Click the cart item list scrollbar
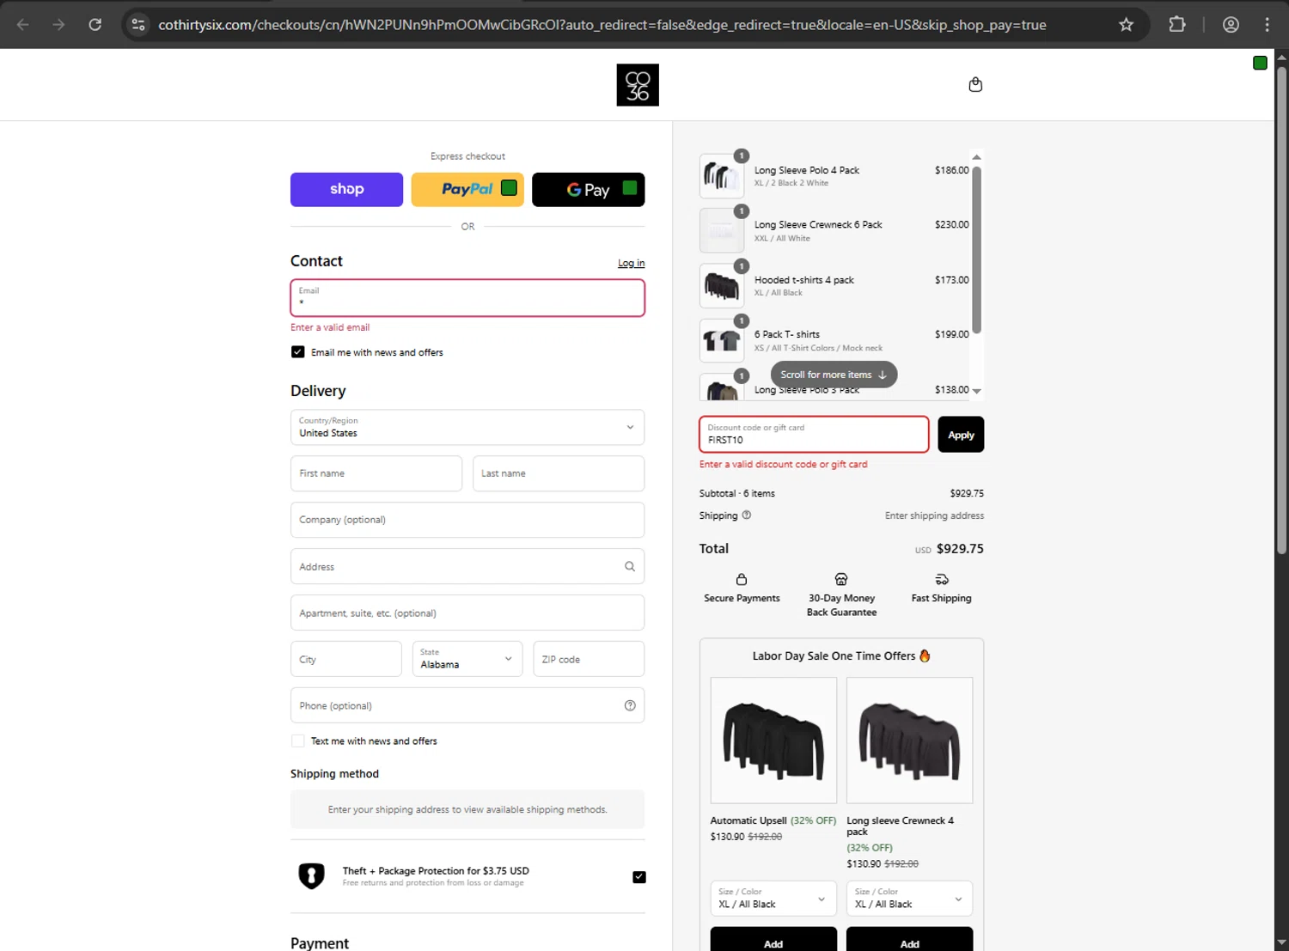This screenshot has width=1289, height=951. 976,249
